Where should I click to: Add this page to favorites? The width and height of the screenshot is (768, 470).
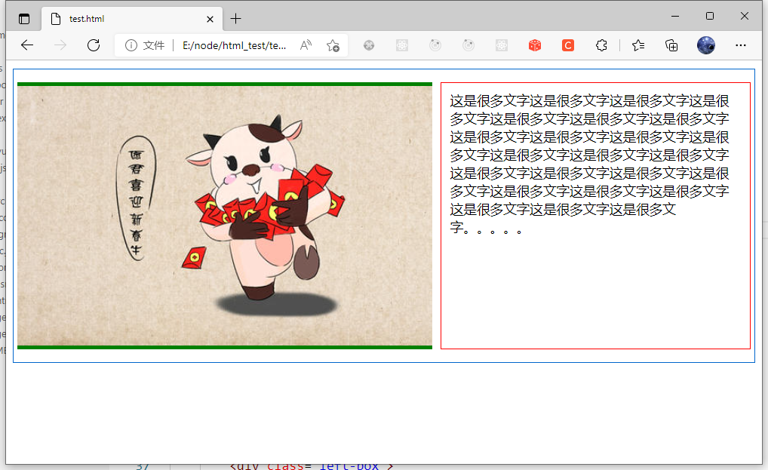(333, 45)
